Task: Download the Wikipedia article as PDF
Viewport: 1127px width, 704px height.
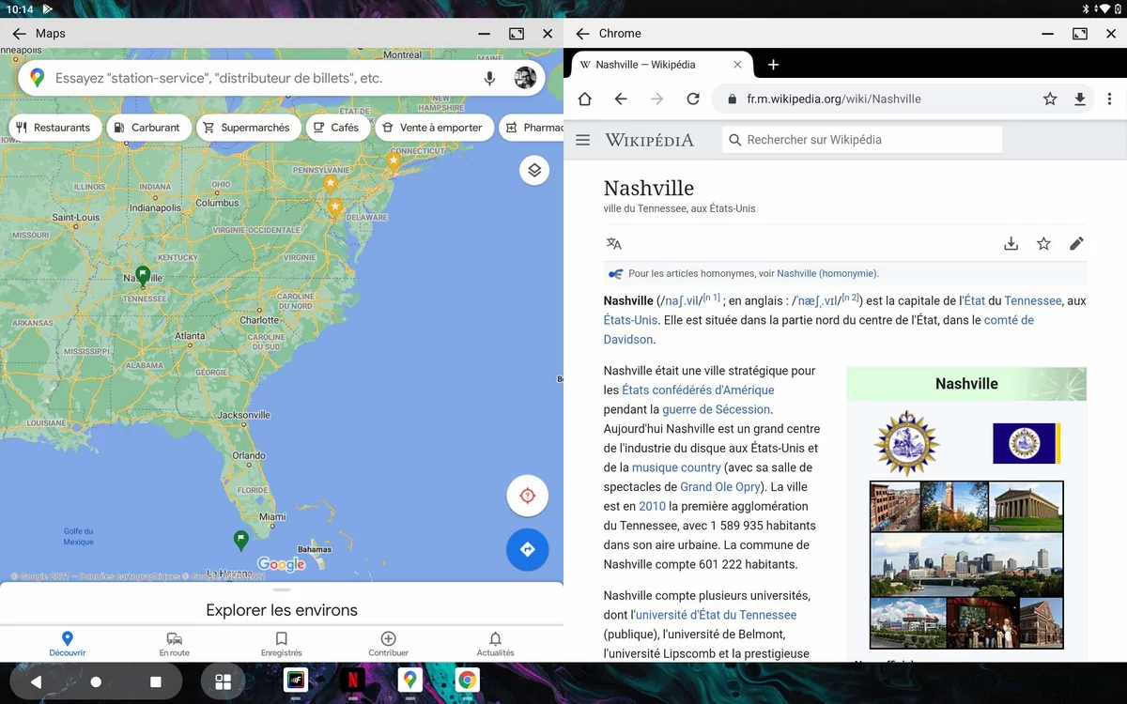Action: coord(1011,244)
